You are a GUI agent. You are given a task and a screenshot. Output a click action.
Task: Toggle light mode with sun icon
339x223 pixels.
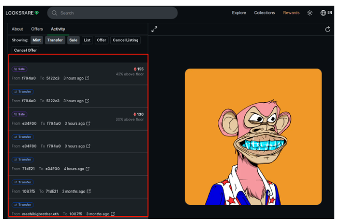(310, 13)
